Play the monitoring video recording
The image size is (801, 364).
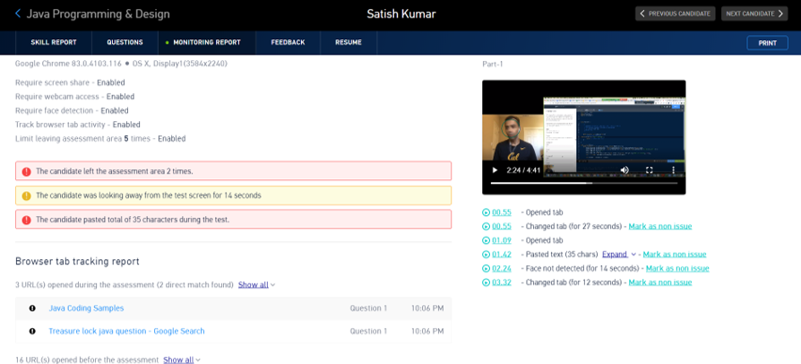[494, 170]
